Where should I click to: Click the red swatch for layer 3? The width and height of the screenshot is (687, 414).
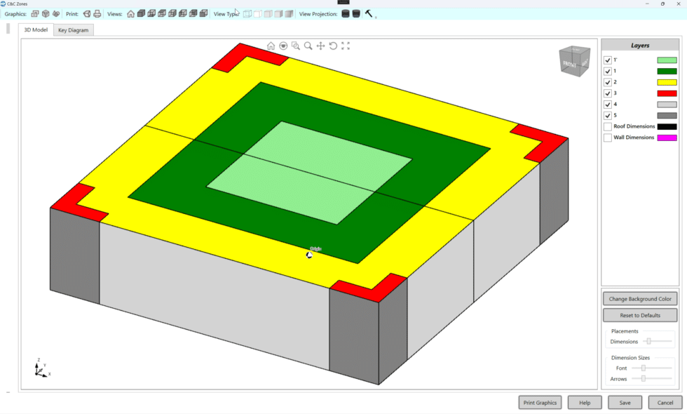[667, 93]
